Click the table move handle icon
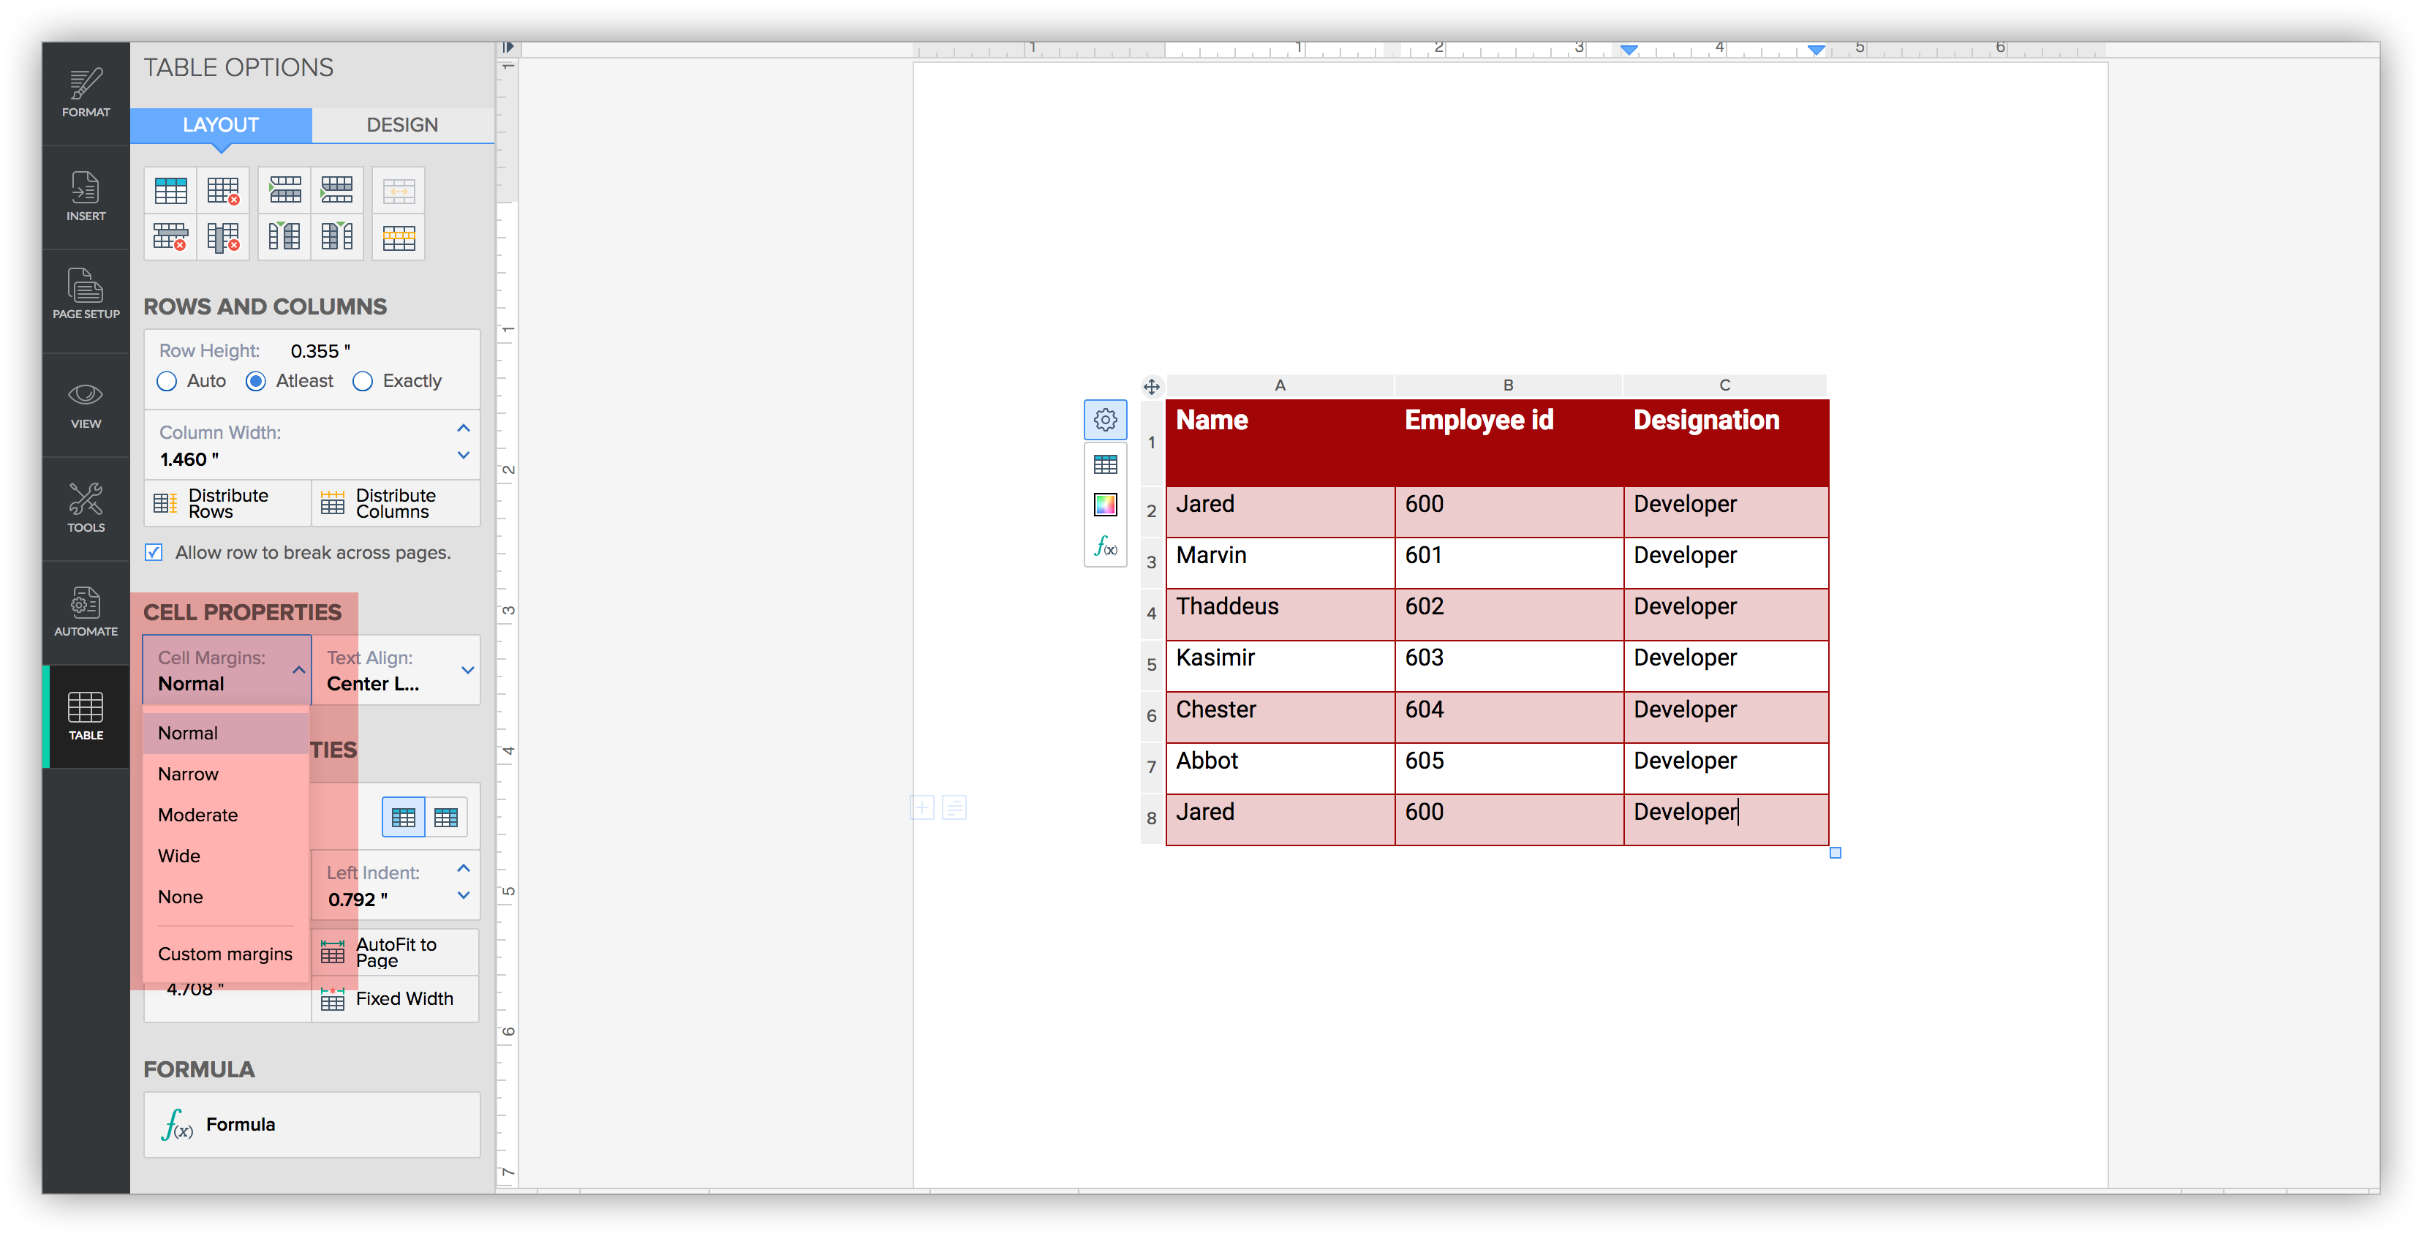The height and width of the screenshot is (1236, 2422). click(x=1151, y=385)
